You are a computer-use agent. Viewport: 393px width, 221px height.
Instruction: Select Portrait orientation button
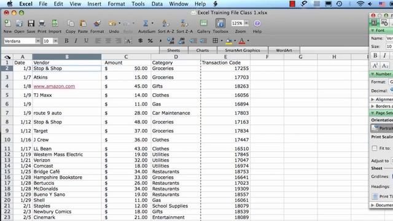click(x=382, y=128)
